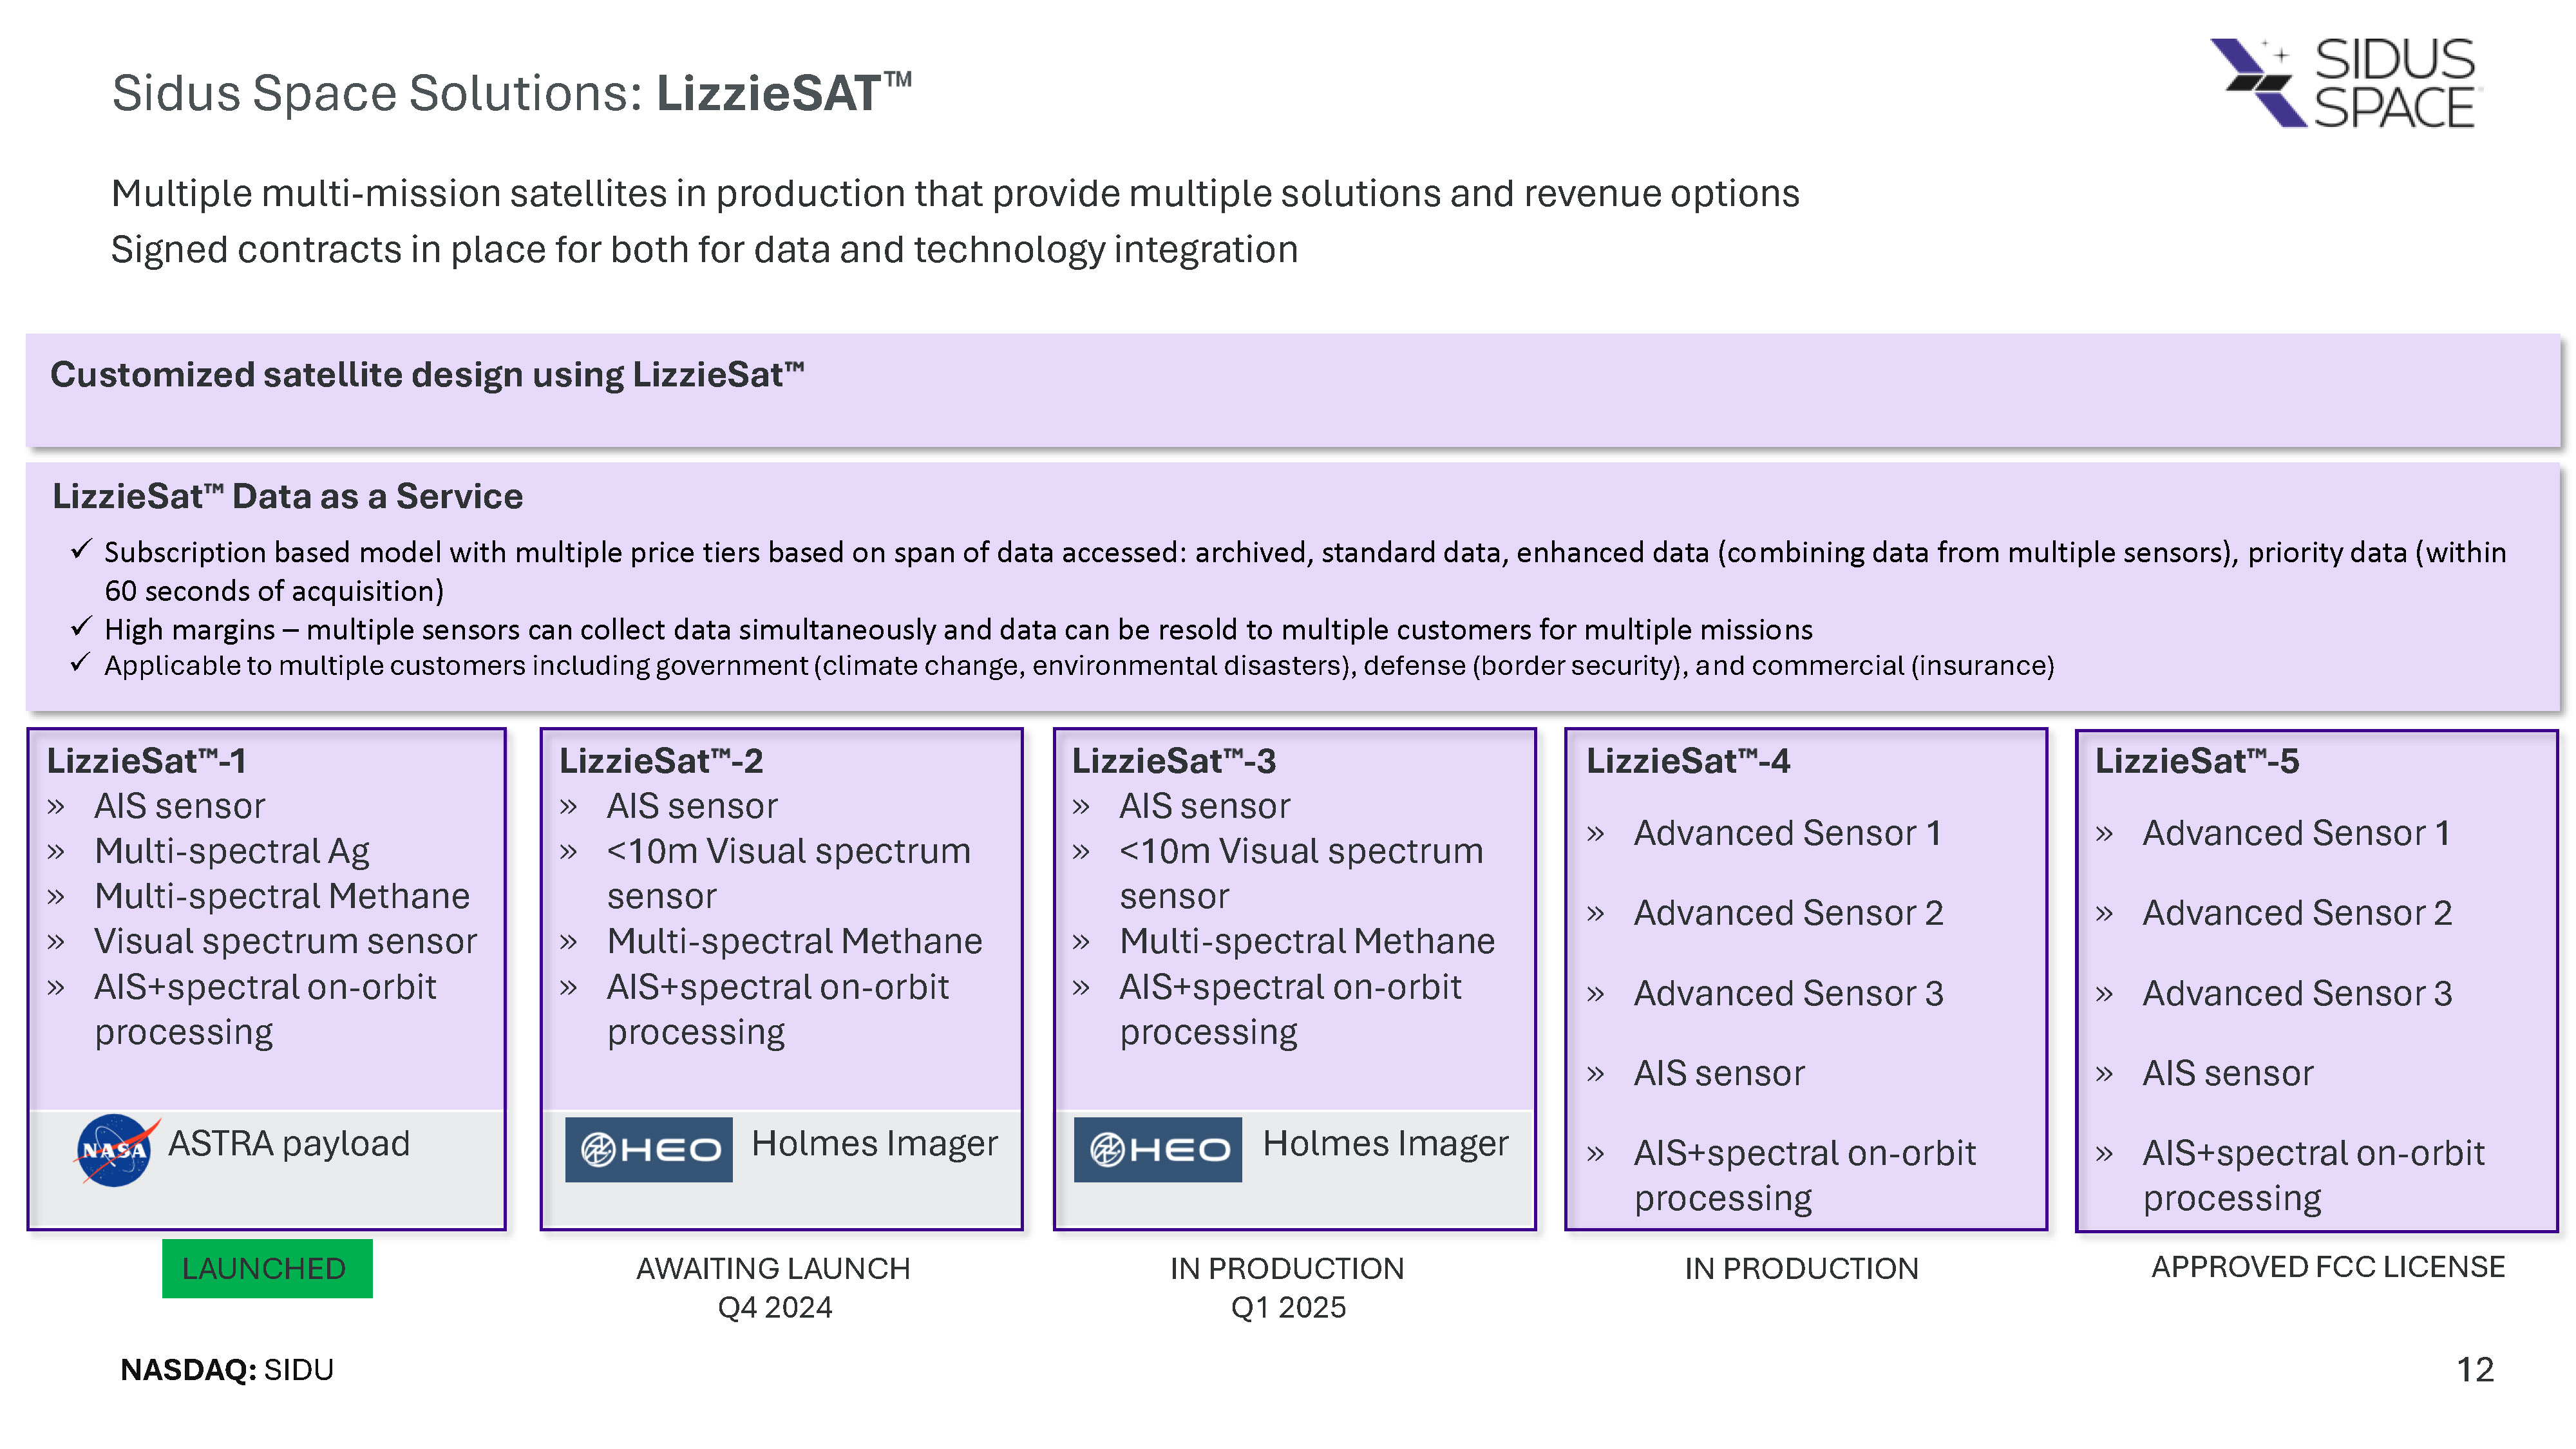Select the Customized satellite design banner
Screen dimensions: 2576x1449
[x=1290, y=390]
